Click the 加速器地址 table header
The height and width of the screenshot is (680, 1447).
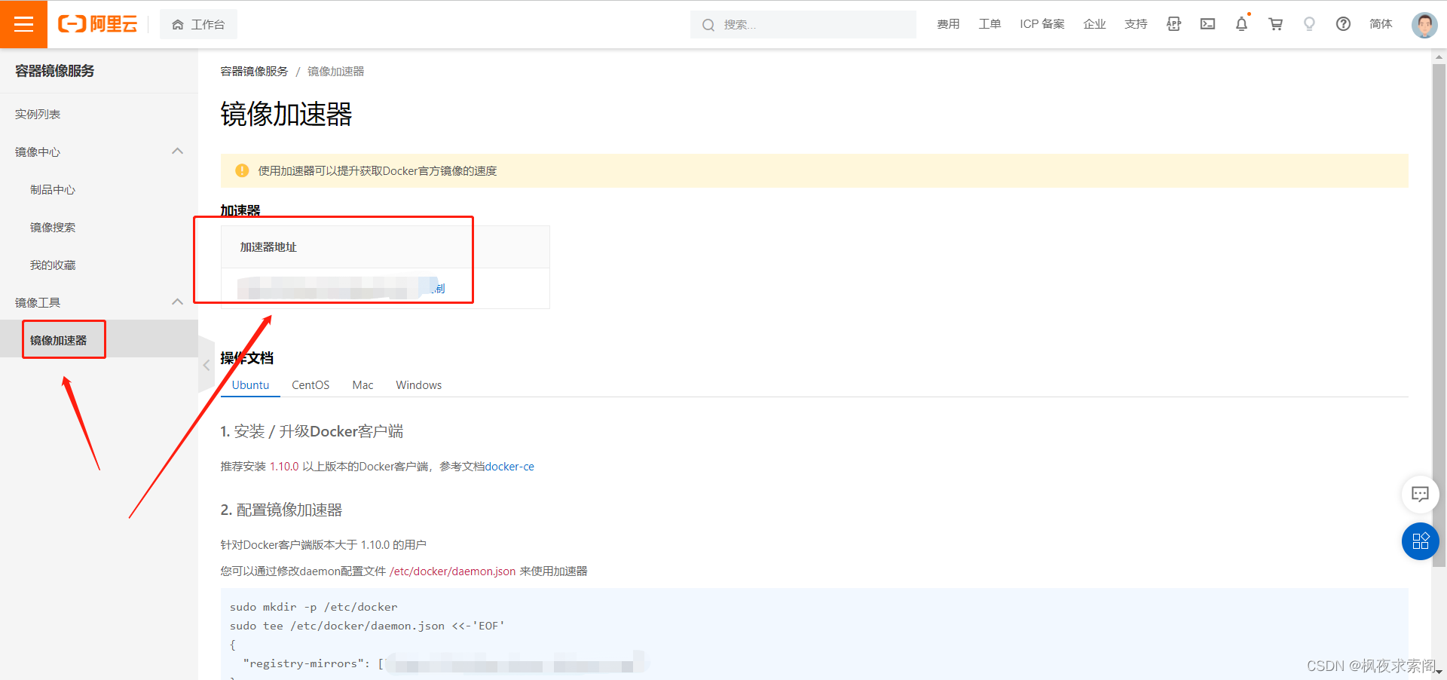tap(268, 247)
